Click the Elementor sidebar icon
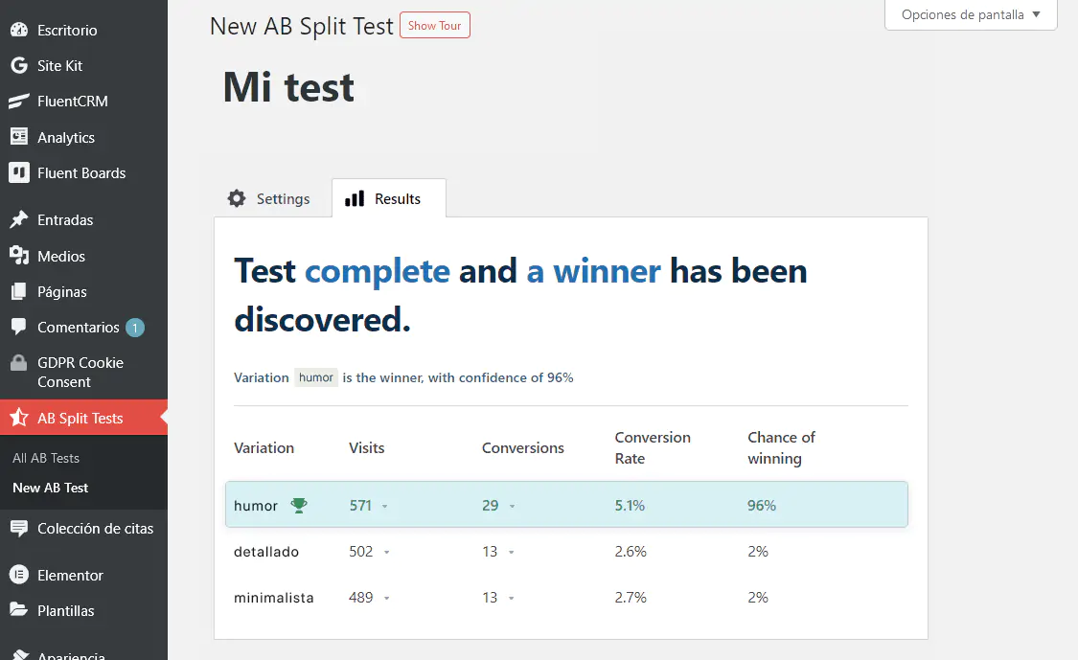The image size is (1078, 660). [x=18, y=575]
